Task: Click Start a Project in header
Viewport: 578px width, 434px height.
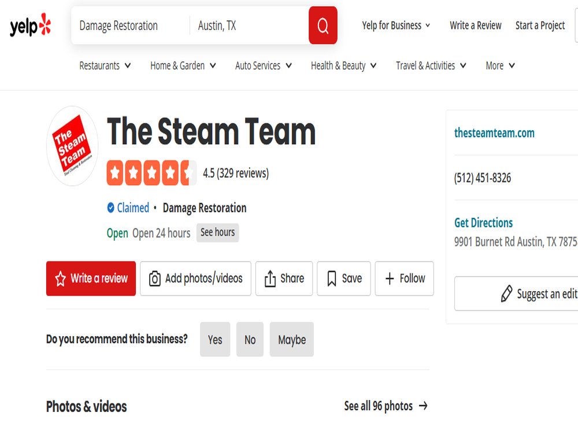Action: (x=540, y=25)
